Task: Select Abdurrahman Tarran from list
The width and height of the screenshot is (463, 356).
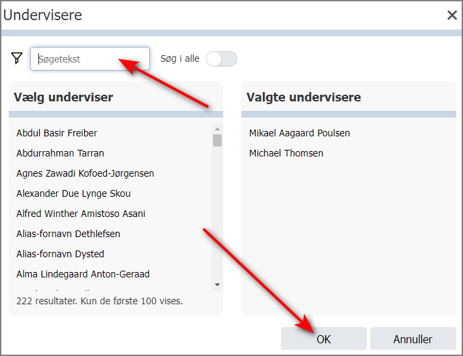Action: [x=60, y=153]
